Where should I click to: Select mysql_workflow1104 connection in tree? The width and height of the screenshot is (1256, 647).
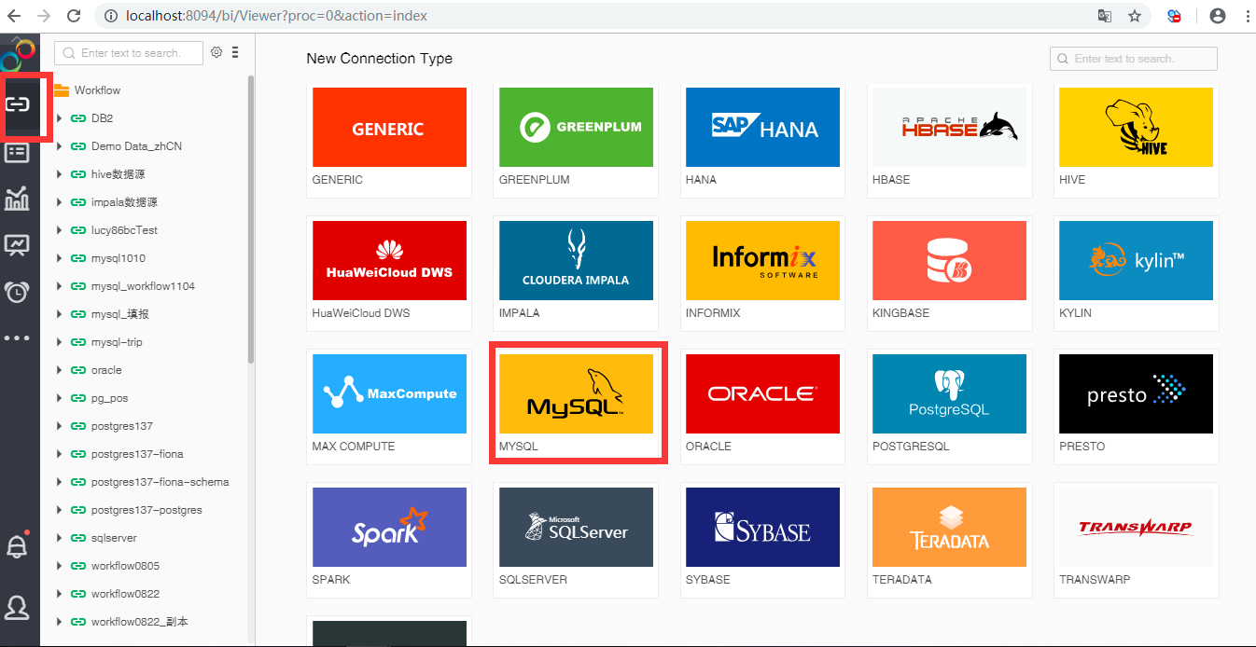[x=143, y=286]
